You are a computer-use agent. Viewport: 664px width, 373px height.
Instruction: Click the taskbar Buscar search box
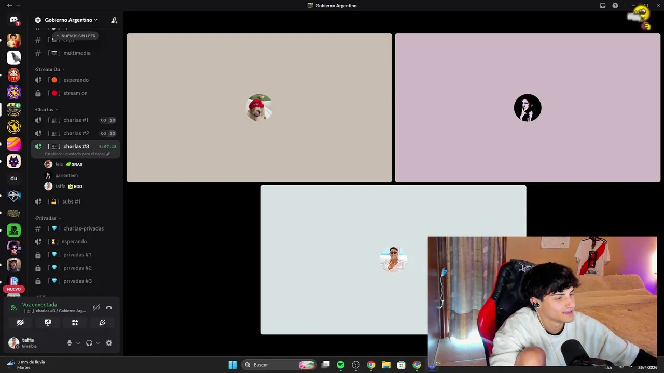point(279,365)
